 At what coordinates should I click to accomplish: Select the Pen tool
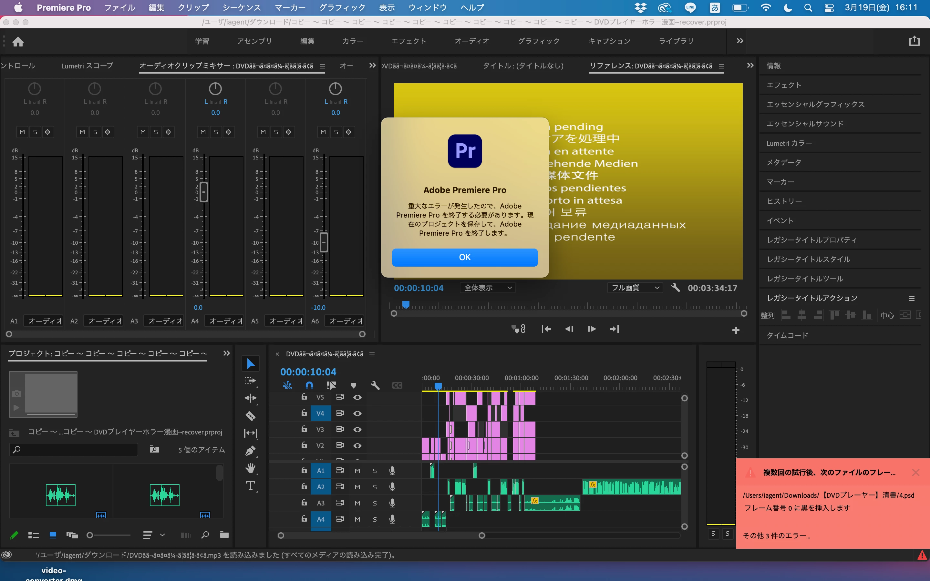click(x=251, y=450)
